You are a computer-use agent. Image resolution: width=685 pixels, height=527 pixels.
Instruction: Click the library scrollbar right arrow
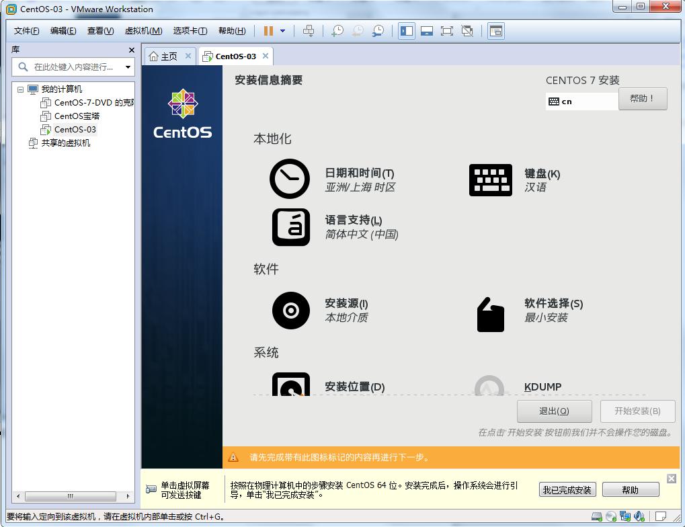click(x=128, y=496)
